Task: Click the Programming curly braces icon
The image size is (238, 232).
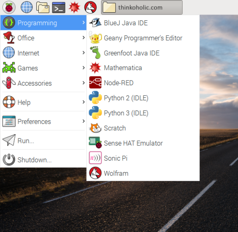Action: pos(9,23)
